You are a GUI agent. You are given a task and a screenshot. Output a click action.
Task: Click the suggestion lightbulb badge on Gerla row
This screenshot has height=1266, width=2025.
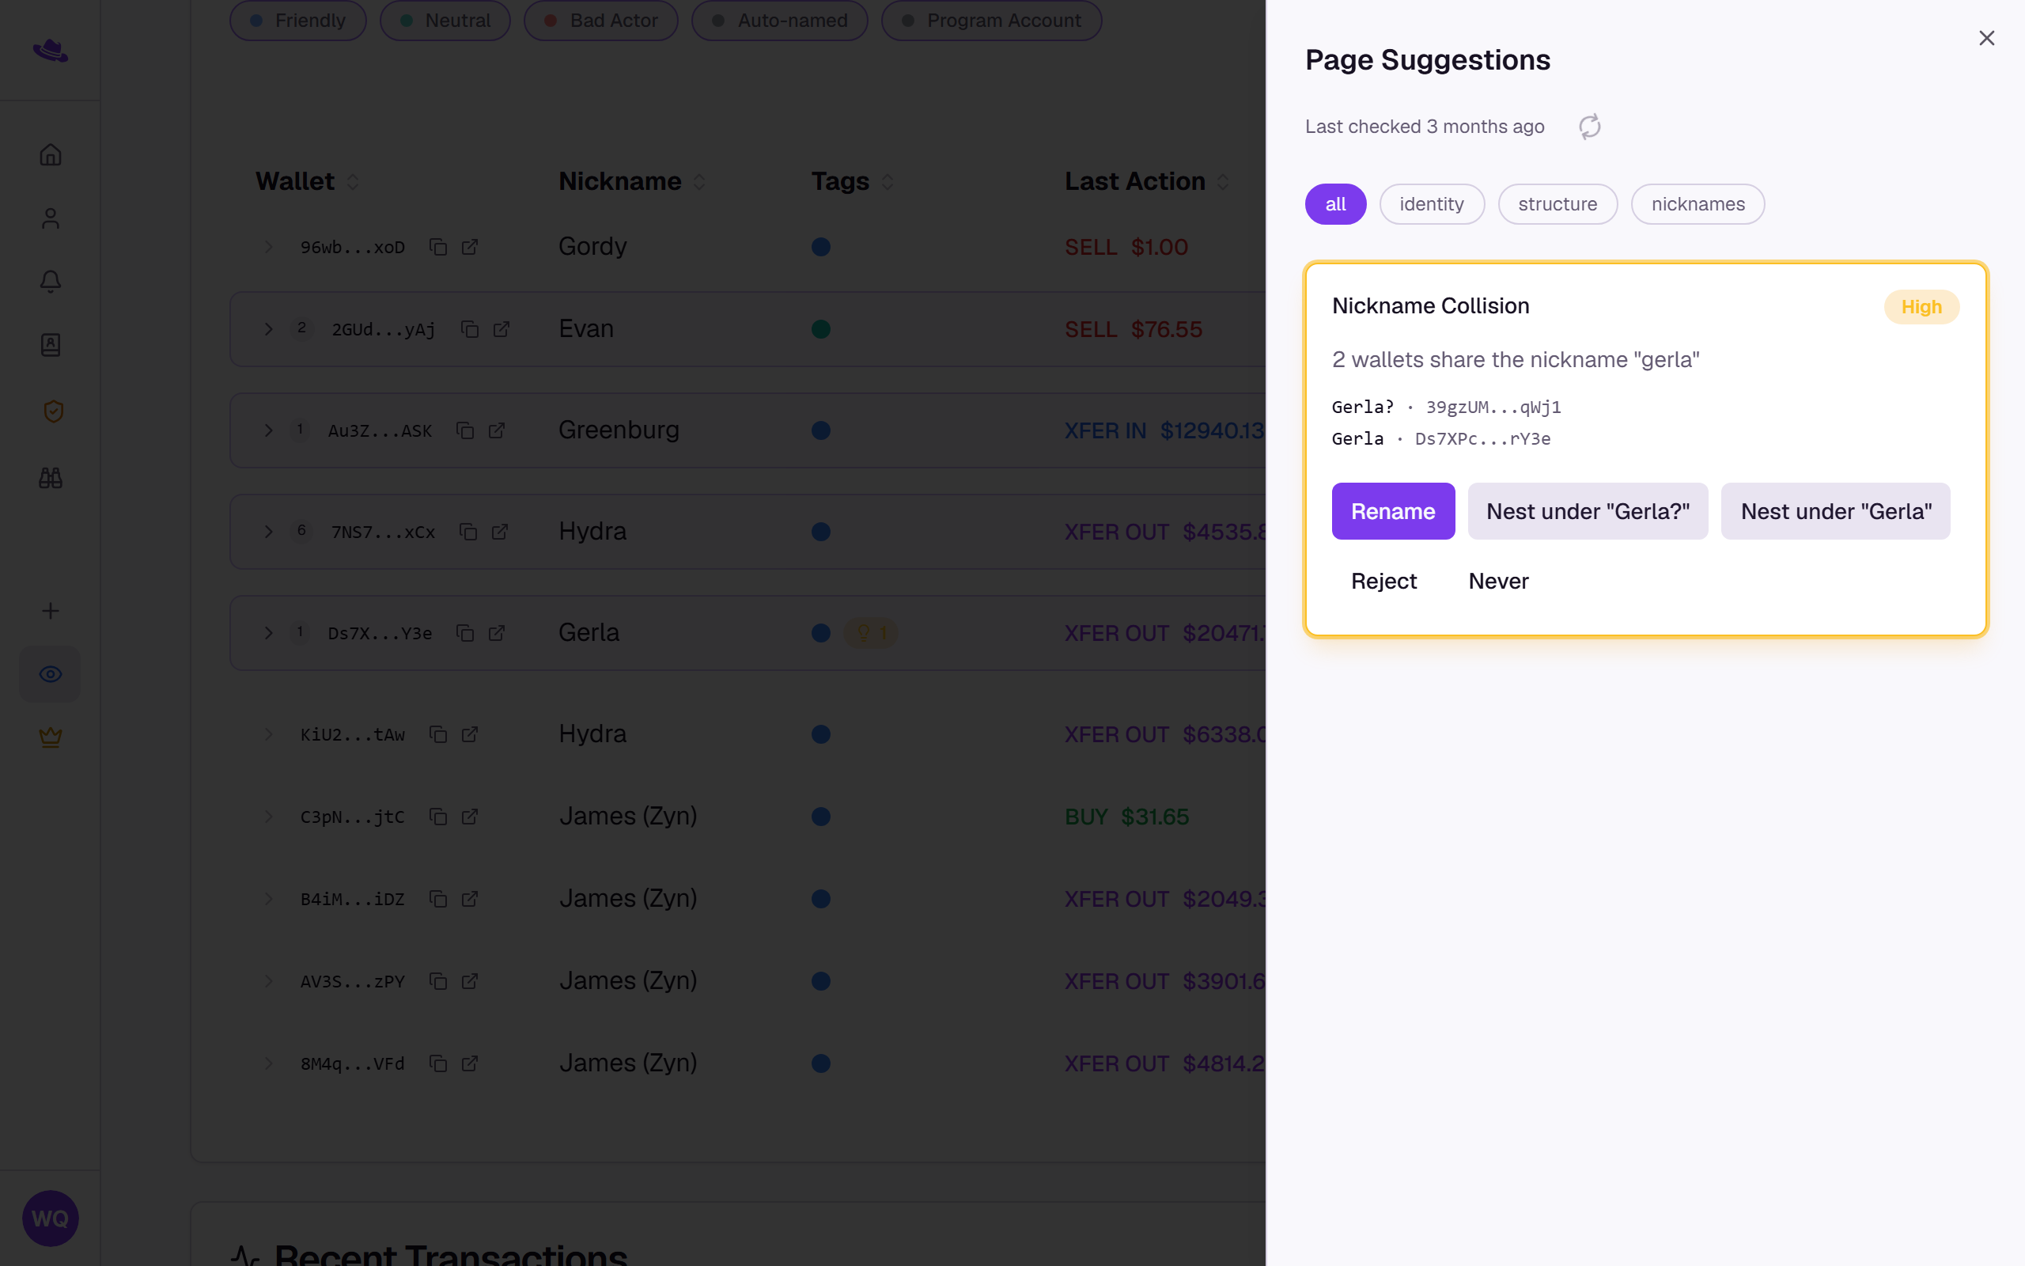(x=870, y=633)
